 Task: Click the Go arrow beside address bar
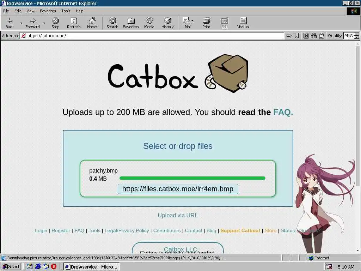[x=289, y=36]
